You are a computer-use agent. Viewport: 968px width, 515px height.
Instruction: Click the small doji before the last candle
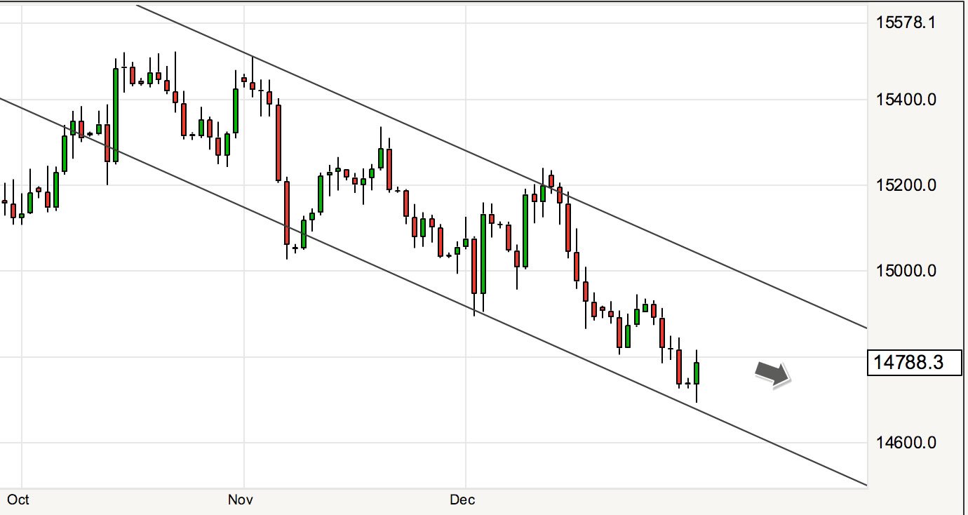688,382
